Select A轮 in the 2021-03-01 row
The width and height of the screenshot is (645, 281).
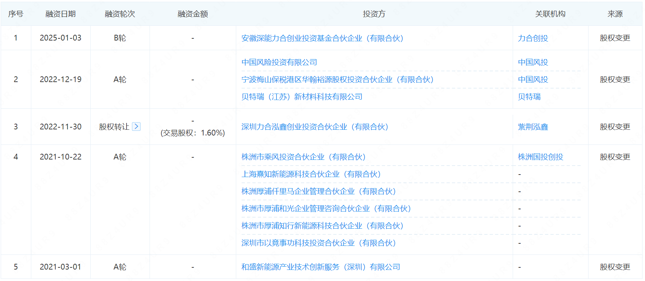click(x=120, y=267)
